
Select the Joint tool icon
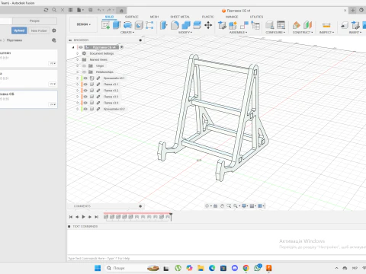click(x=244, y=25)
